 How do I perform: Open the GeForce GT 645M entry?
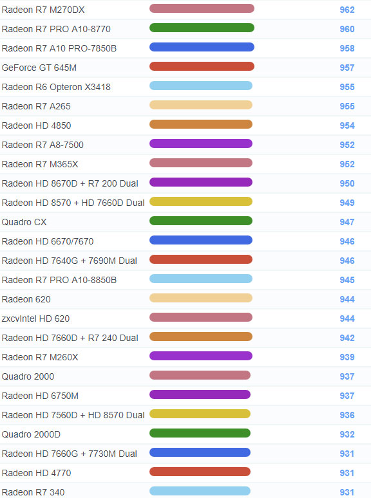coord(39,68)
